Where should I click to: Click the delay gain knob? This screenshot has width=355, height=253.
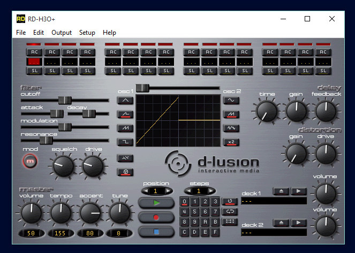click(x=296, y=111)
